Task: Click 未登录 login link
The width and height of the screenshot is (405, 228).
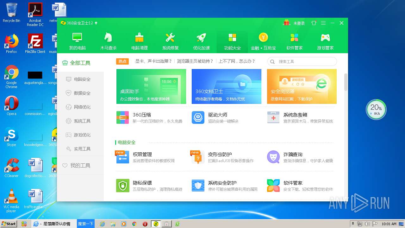Action: point(299,23)
